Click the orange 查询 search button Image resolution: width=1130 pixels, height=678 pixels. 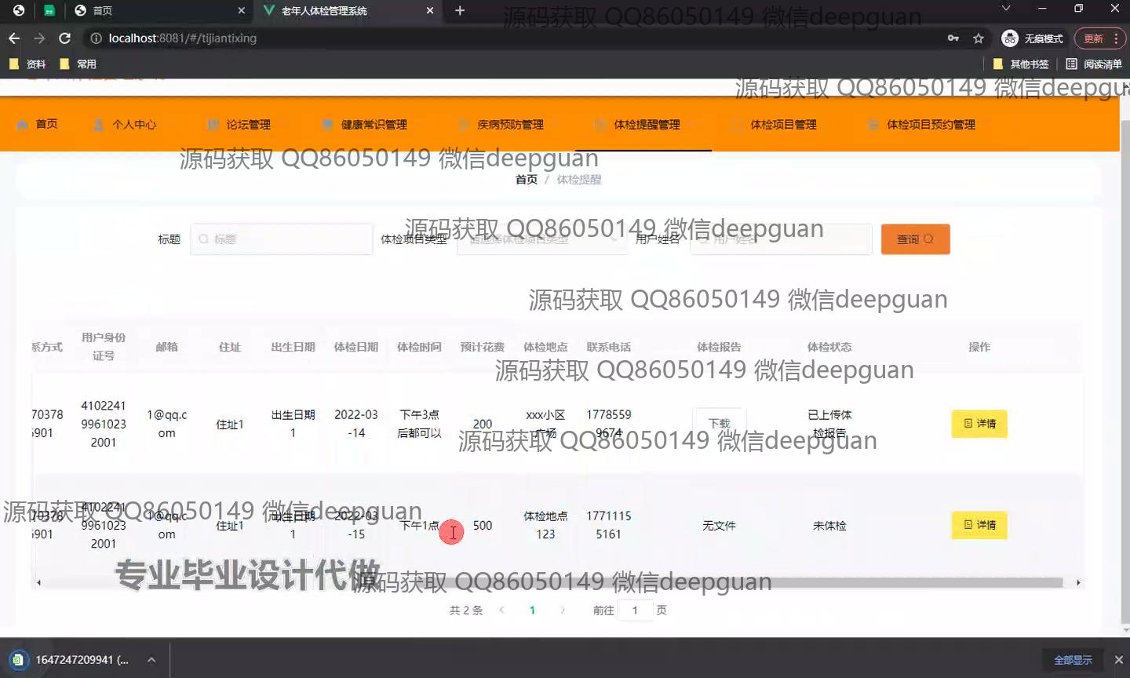[x=915, y=239]
